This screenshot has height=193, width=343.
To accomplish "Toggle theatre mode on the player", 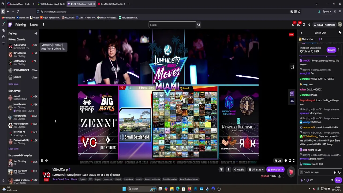I will 290,161.
